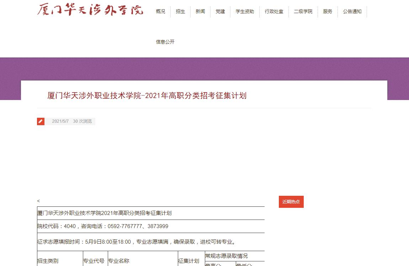
Task: Click the 征集计划 column header
Action: click(188, 261)
